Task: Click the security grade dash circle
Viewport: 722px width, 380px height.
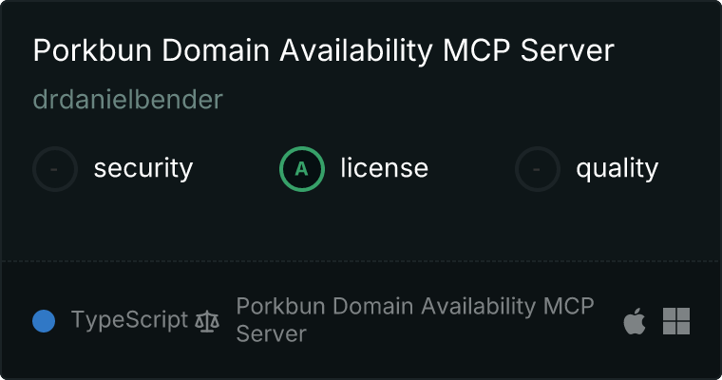Action: (x=55, y=169)
